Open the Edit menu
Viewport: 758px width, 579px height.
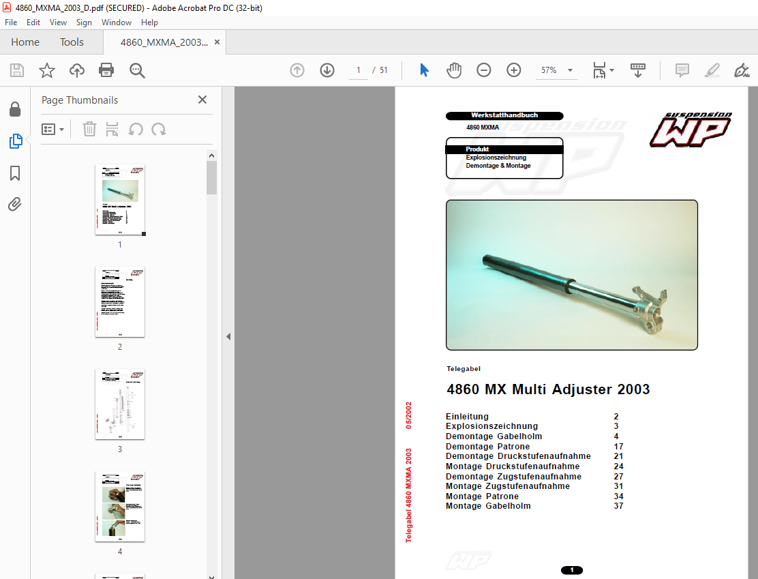[33, 23]
